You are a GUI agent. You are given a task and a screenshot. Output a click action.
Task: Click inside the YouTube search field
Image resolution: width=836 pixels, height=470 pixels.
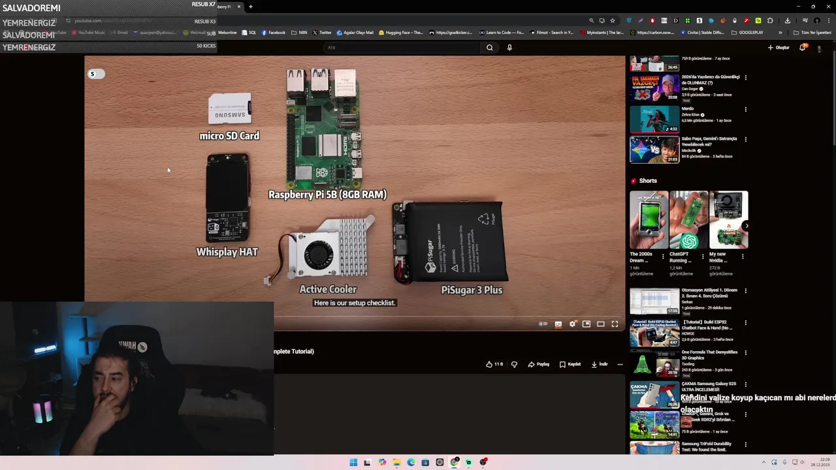(x=402, y=47)
